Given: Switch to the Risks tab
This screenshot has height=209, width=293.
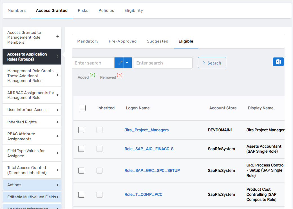Looking at the screenshot, I should (x=83, y=10).
